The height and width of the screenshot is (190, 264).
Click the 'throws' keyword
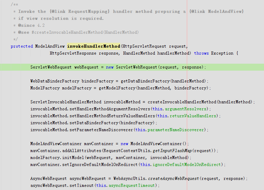(x=201, y=53)
